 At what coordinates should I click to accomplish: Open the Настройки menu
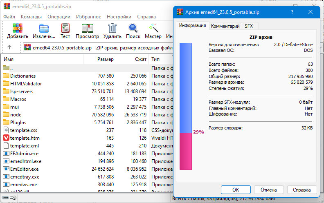coord(119,17)
